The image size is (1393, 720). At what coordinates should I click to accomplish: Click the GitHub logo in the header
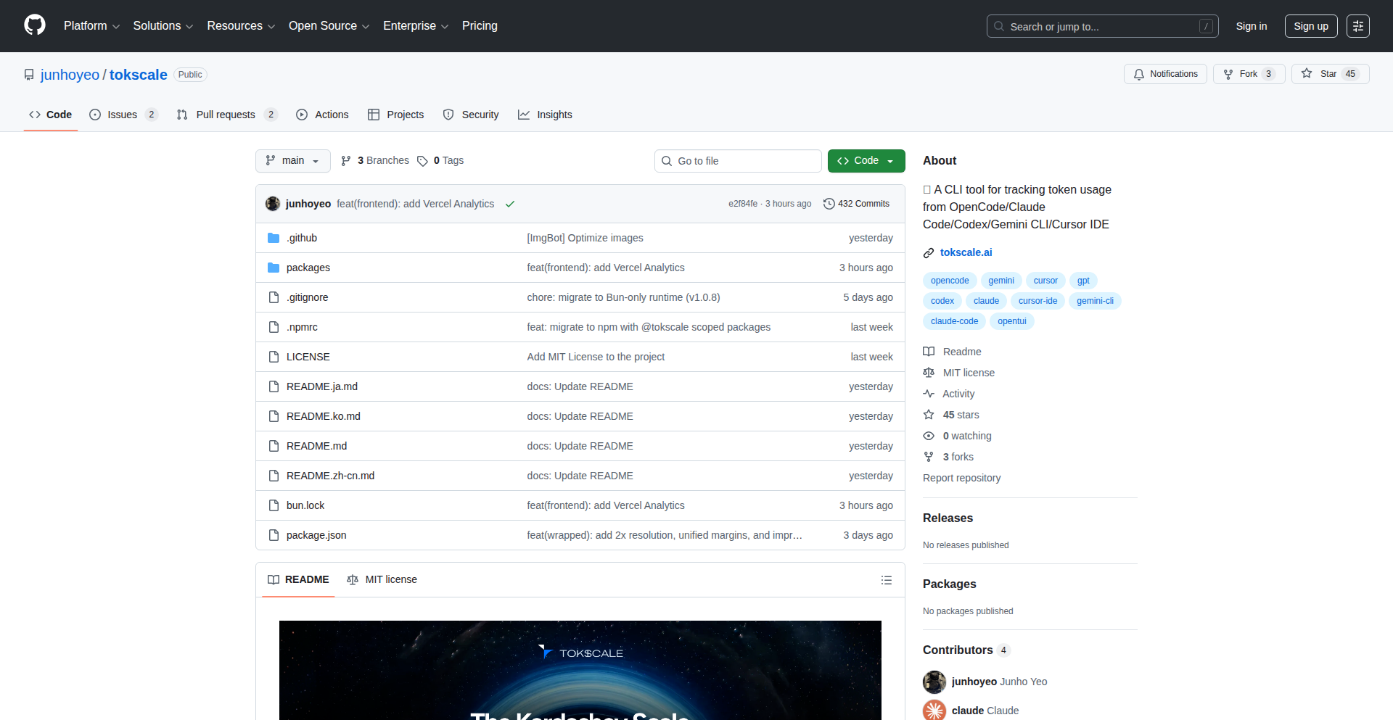33,25
